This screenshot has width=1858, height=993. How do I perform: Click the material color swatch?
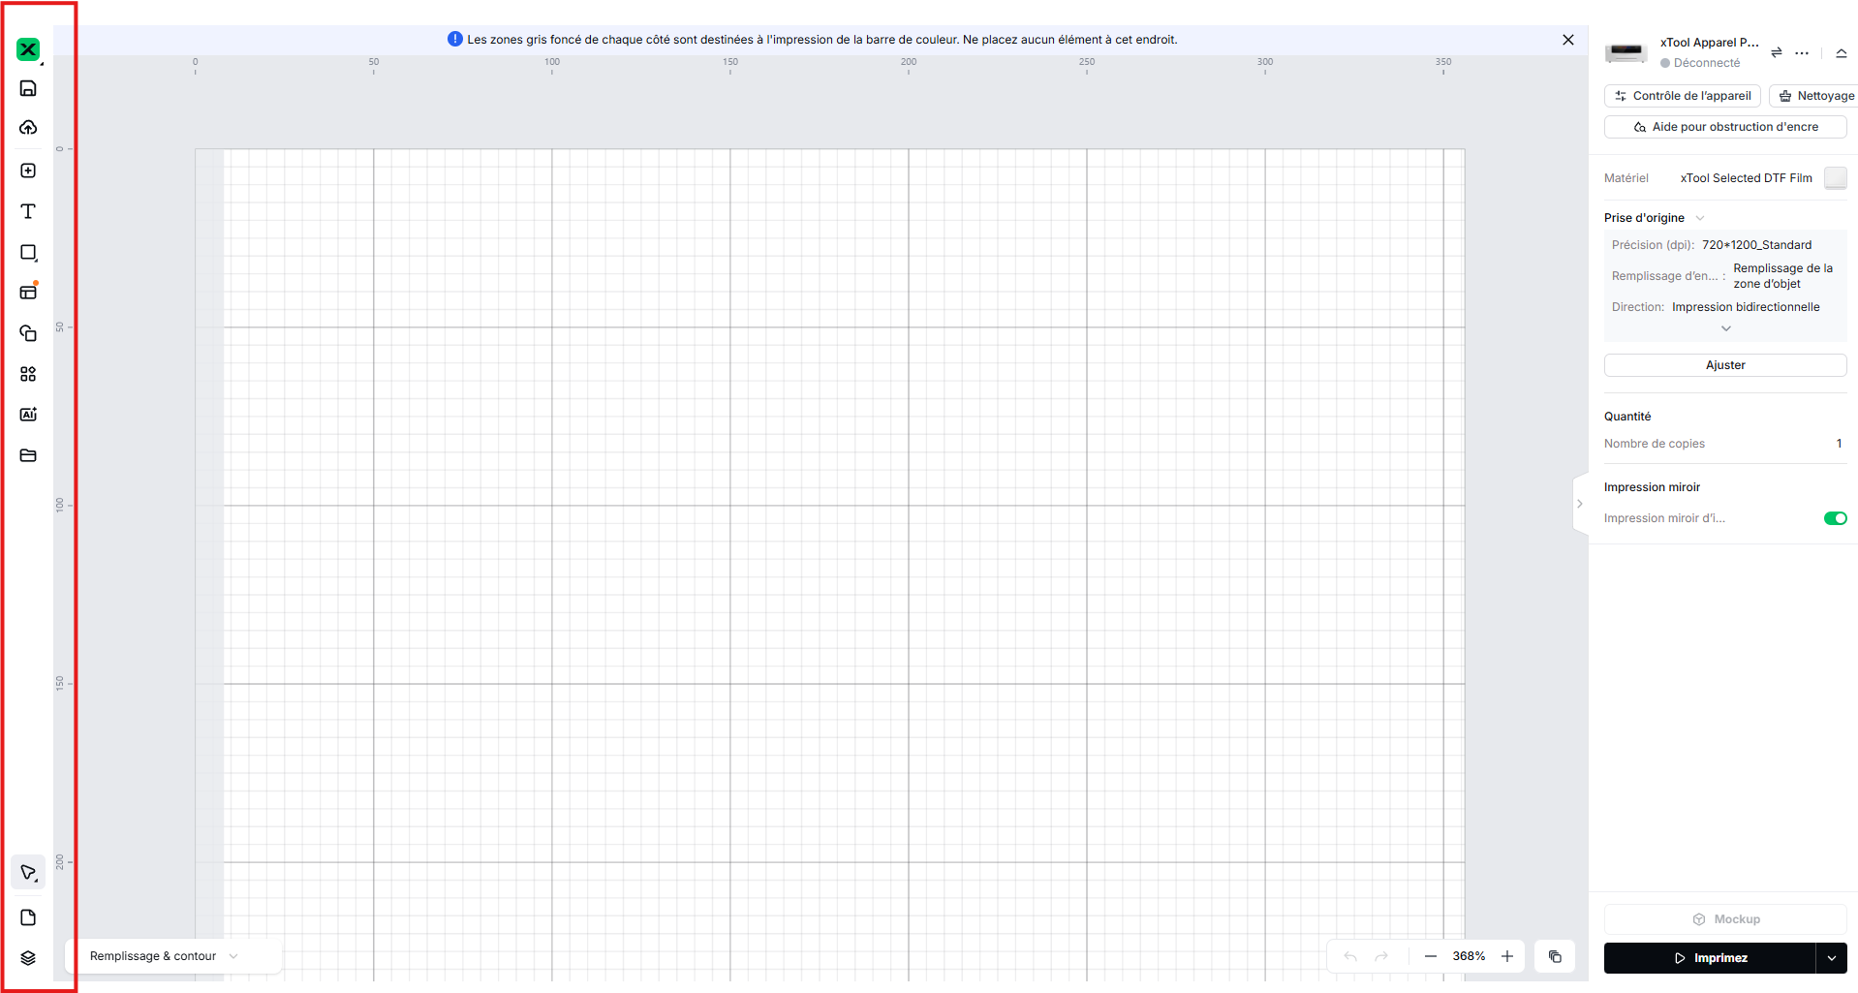pos(1835,178)
